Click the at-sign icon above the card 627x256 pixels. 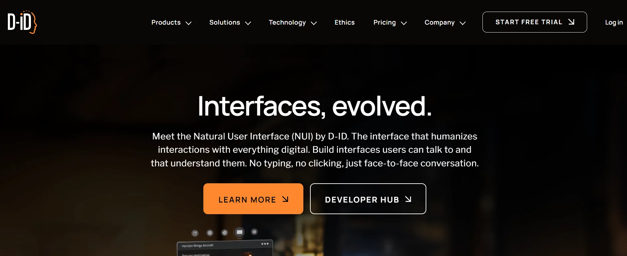pyautogui.click(x=225, y=232)
